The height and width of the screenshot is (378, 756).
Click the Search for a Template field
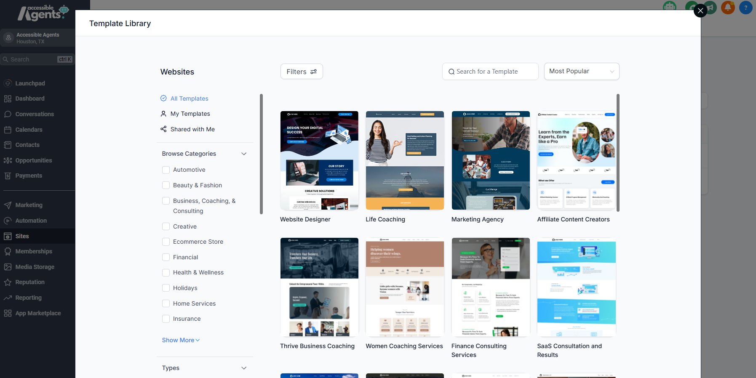pyautogui.click(x=490, y=71)
